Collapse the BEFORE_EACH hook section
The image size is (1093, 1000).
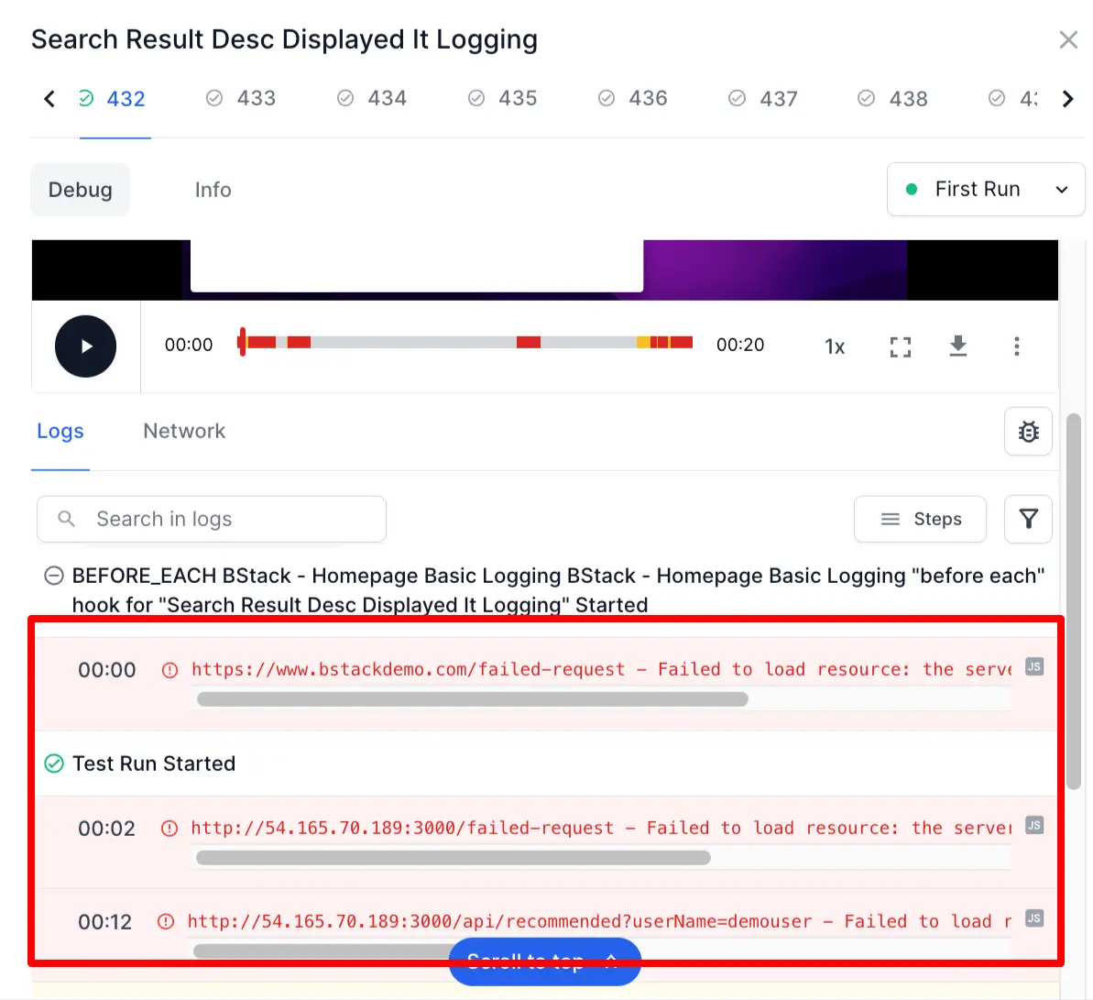(x=54, y=576)
